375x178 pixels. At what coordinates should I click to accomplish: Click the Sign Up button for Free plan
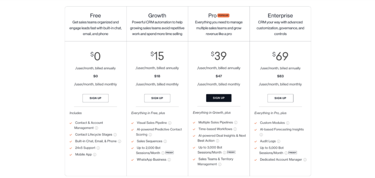(x=96, y=98)
